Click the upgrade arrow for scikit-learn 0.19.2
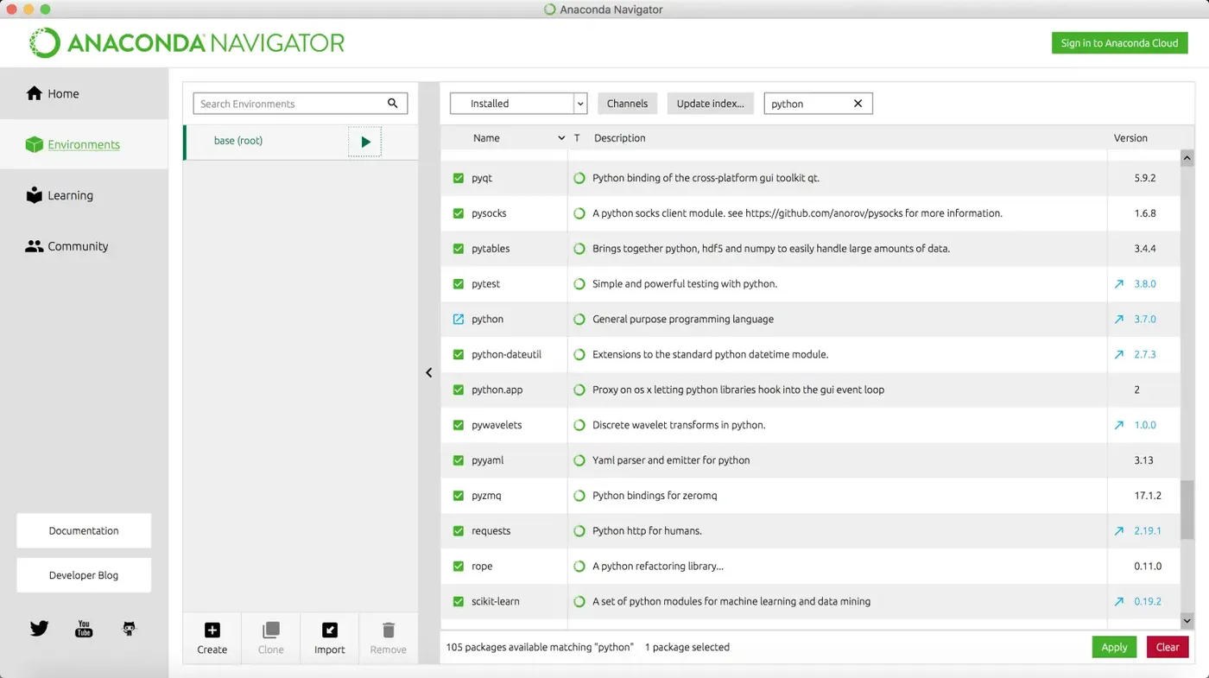The height and width of the screenshot is (678, 1209). tap(1119, 601)
